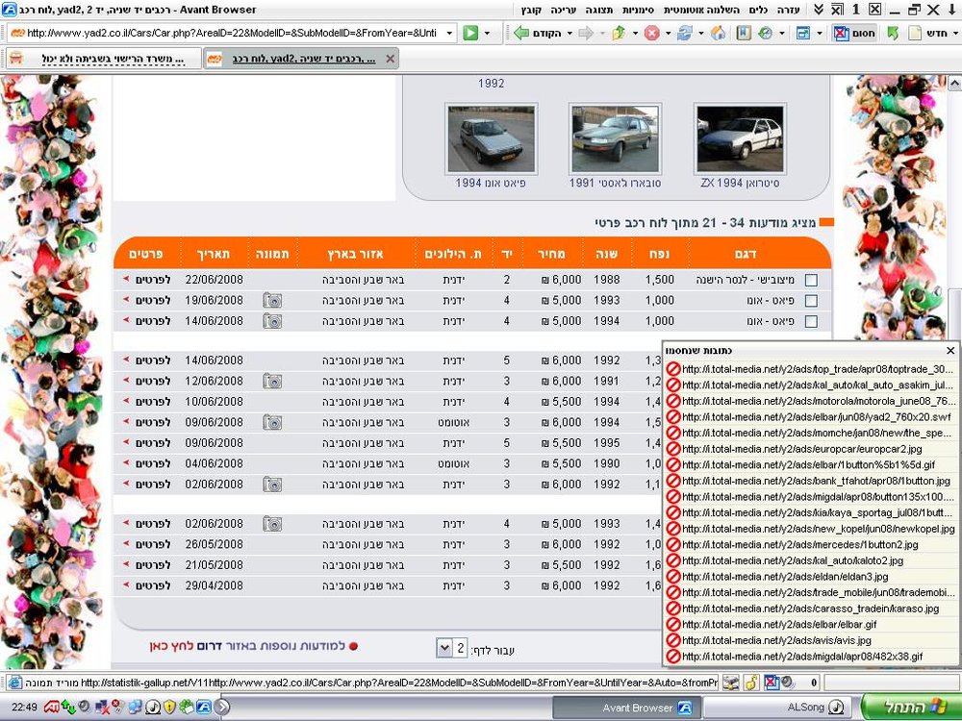Screen dimensions: 962x721
Task: Switch to the משרד הרישוי tab
Action: point(103,59)
